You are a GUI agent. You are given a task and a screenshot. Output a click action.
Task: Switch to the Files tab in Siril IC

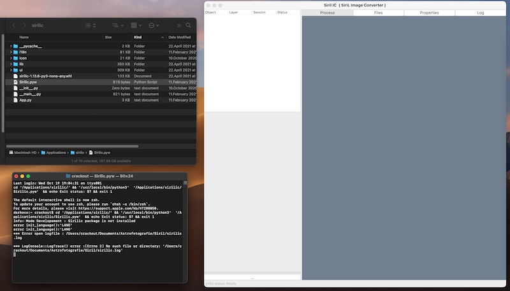tap(378, 13)
